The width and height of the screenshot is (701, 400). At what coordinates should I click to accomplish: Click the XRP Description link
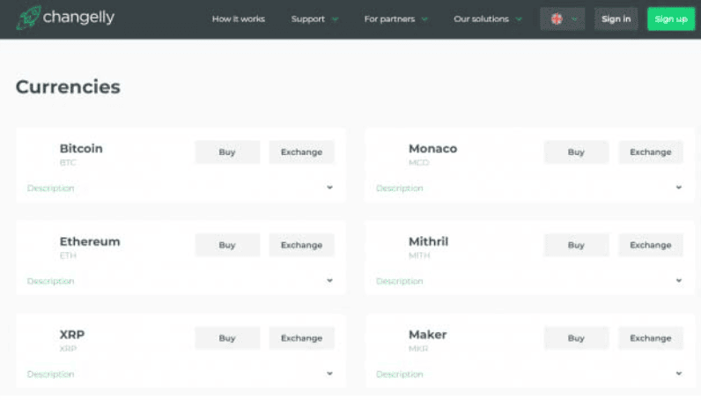coord(50,374)
